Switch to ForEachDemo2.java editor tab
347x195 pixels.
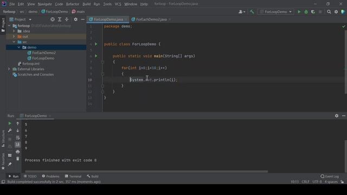coord(151,19)
